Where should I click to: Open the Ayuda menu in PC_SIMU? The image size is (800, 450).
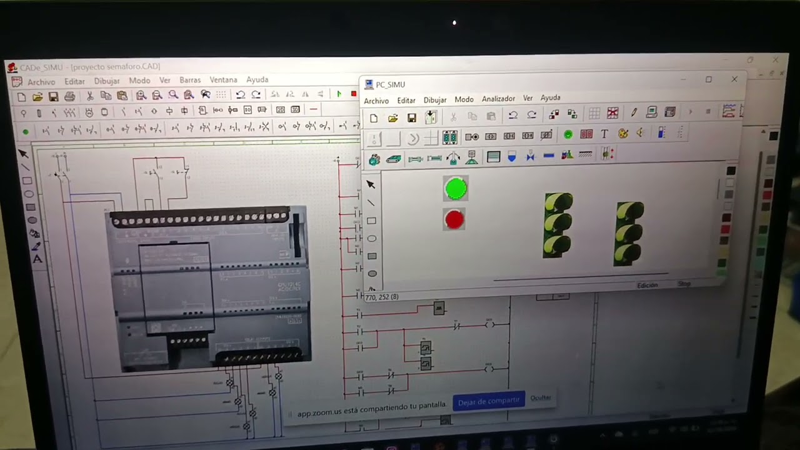(550, 98)
